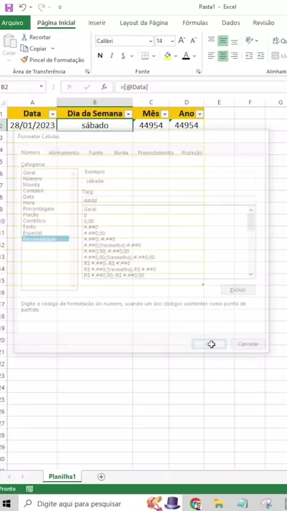Viewport: 287px width, 511px height.
Task: Toggle Italic (I) formatting
Action: point(111,56)
